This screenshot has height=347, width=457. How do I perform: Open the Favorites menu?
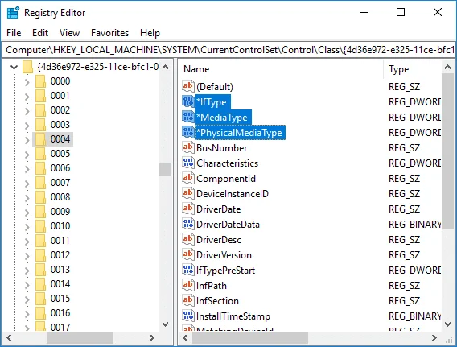pyautogui.click(x=109, y=33)
